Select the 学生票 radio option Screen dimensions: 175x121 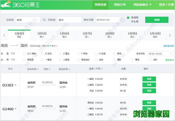tap(128, 22)
